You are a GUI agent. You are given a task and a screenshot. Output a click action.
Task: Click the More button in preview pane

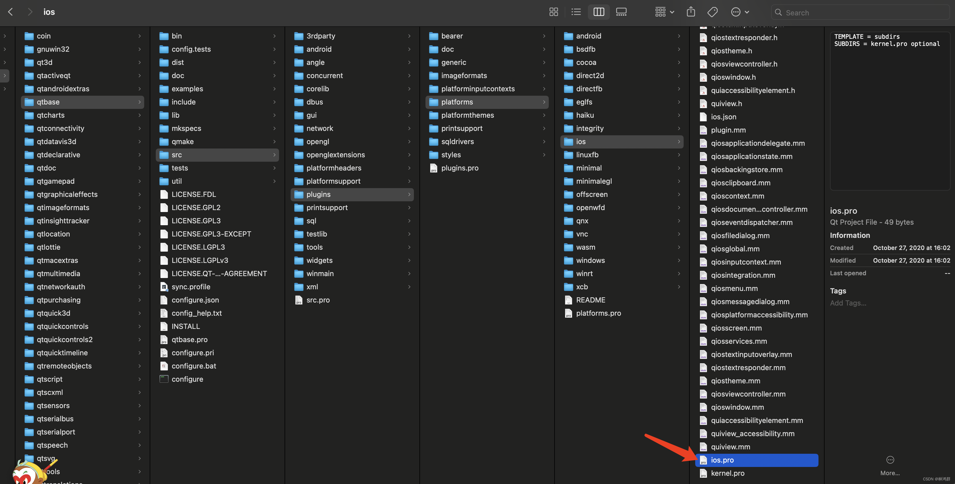890,466
